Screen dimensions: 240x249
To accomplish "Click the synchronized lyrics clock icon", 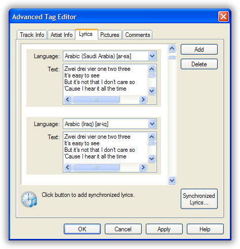I will (29, 199).
